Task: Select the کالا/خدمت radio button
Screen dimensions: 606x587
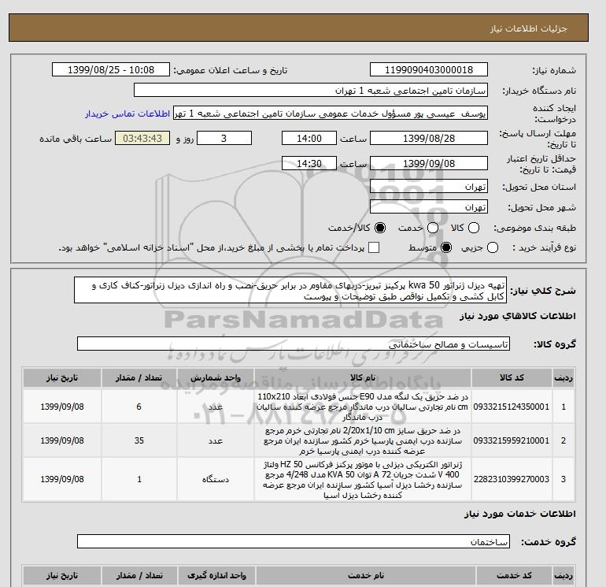Action: [380, 228]
